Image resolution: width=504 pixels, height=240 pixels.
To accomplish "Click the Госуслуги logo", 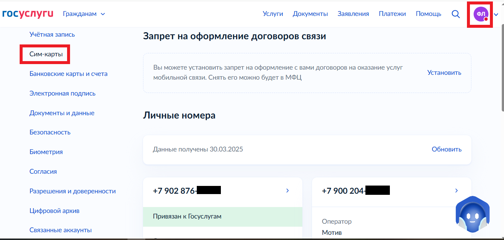I will coord(28,14).
